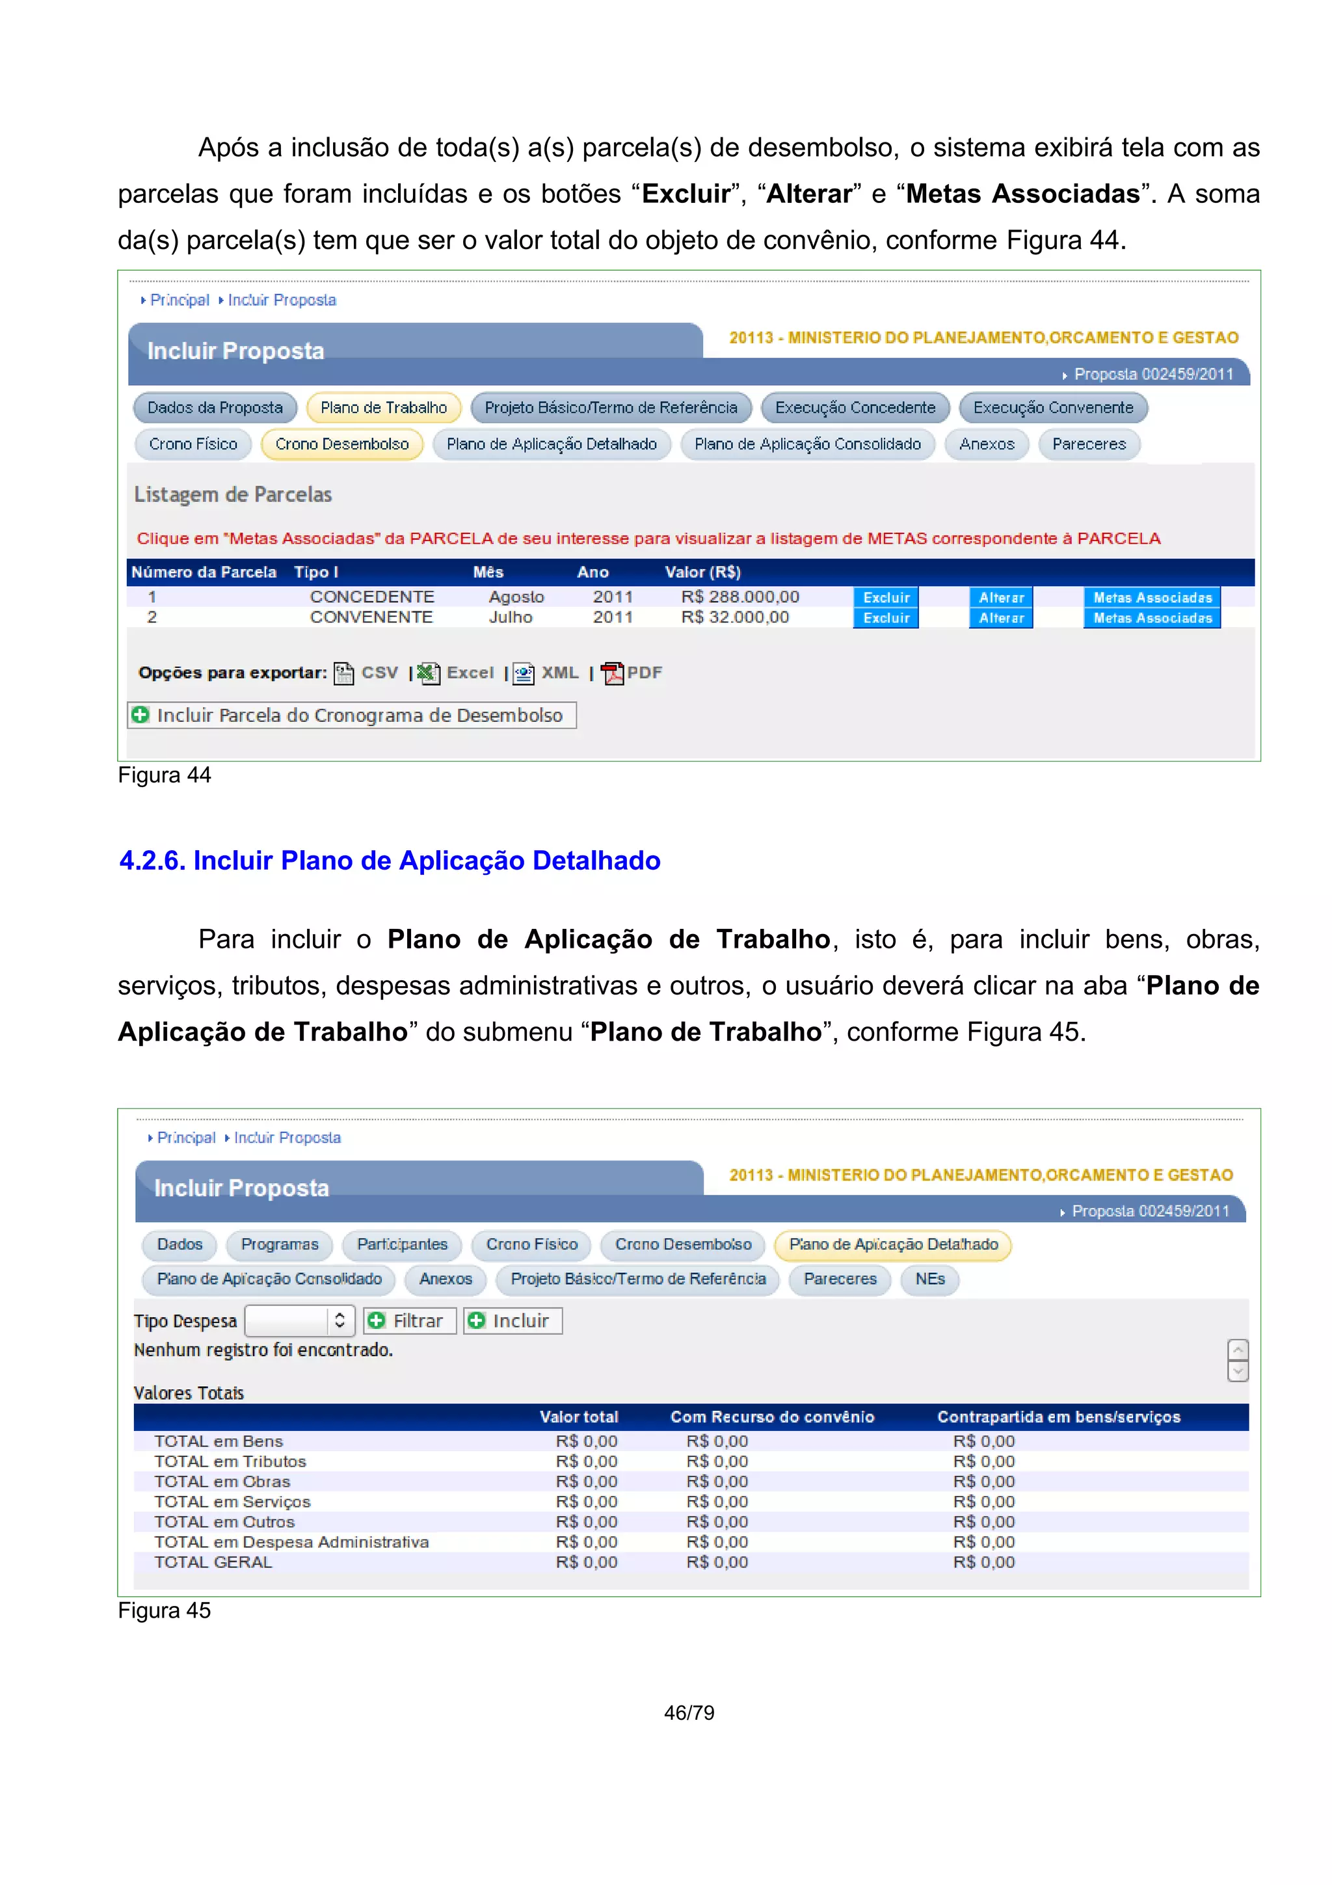
Task: Click the TOTAL GERAL row label
Action: click(213, 1562)
